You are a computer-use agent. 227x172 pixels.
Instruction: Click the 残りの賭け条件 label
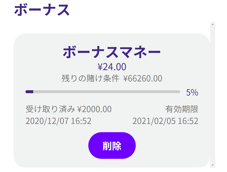[x=90, y=79]
